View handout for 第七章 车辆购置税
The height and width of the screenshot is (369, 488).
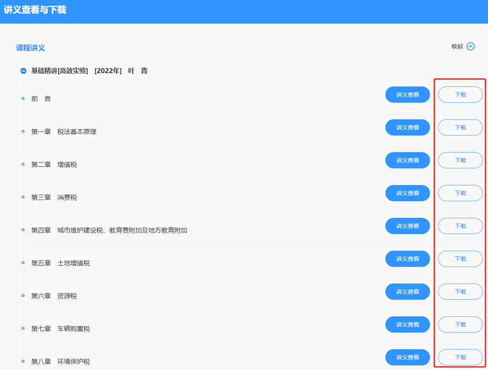point(407,324)
